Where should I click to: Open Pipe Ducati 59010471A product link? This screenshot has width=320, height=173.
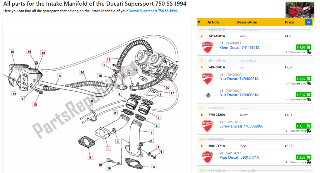tap(239, 157)
